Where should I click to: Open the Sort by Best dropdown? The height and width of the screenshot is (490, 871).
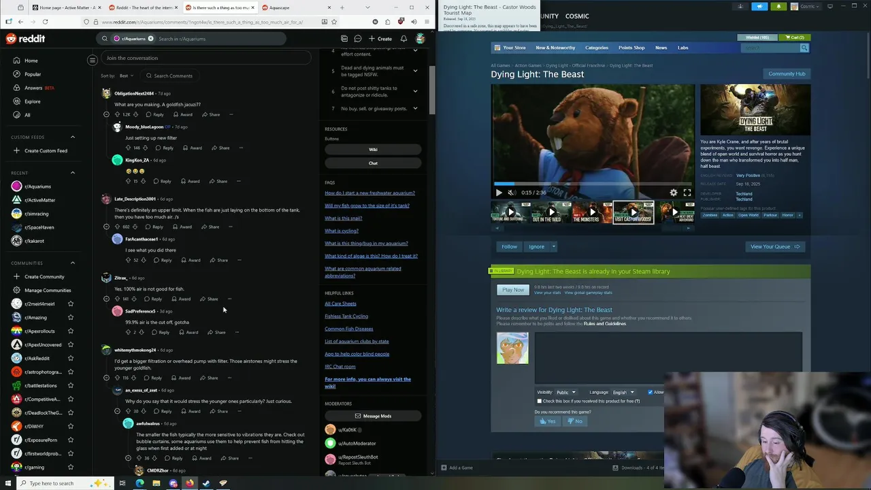click(127, 76)
